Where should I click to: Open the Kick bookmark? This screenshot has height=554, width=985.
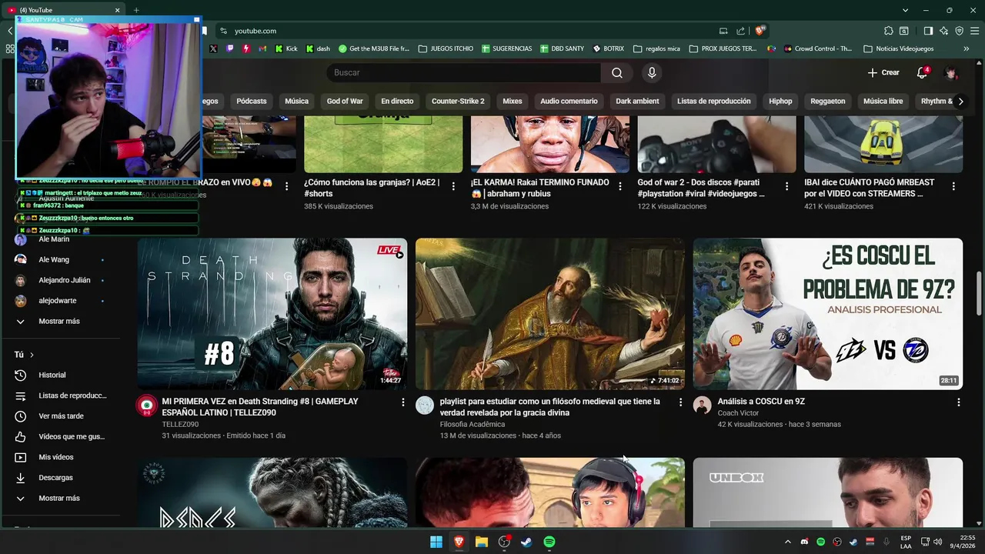click(x=286, y=48)
